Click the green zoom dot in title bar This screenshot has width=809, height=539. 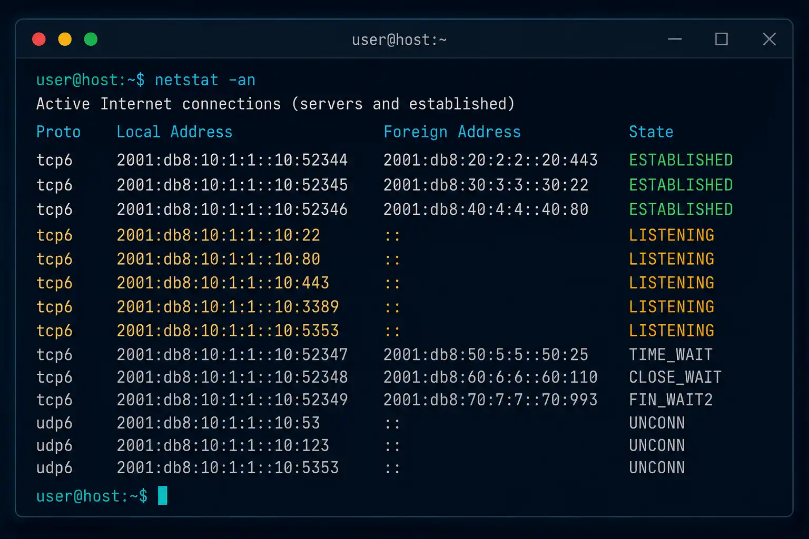point(91,39)
